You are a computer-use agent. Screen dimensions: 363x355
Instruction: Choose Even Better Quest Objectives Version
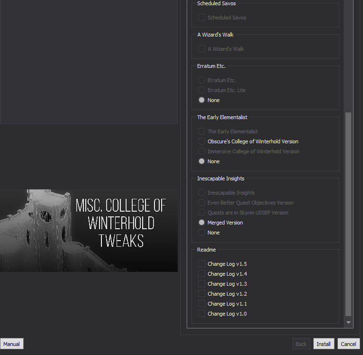[201, 203]
